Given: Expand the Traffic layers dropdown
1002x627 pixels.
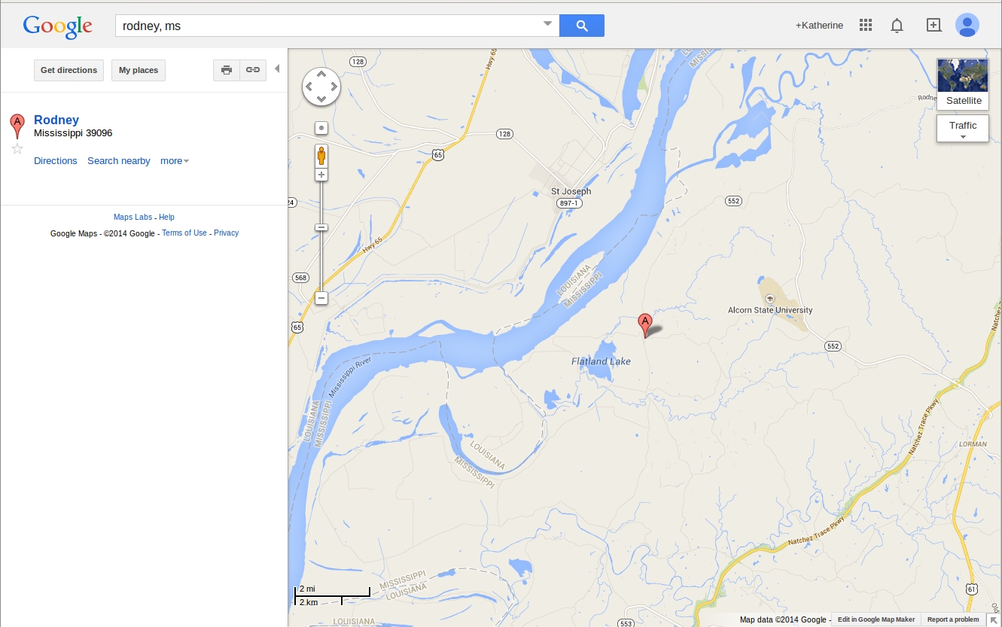Looking at the screenshot, I should point(963,129).
